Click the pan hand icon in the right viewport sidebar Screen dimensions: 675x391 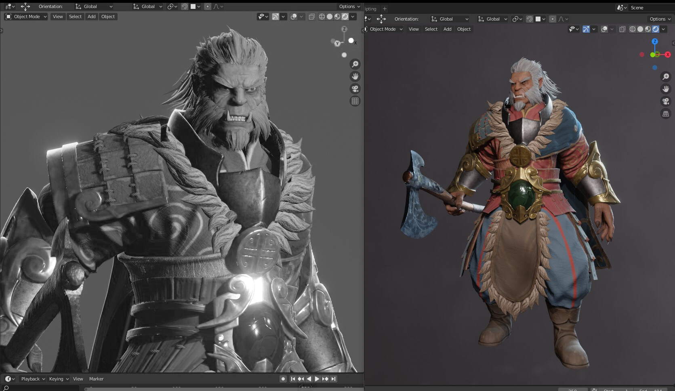click(x=667, y=89)
